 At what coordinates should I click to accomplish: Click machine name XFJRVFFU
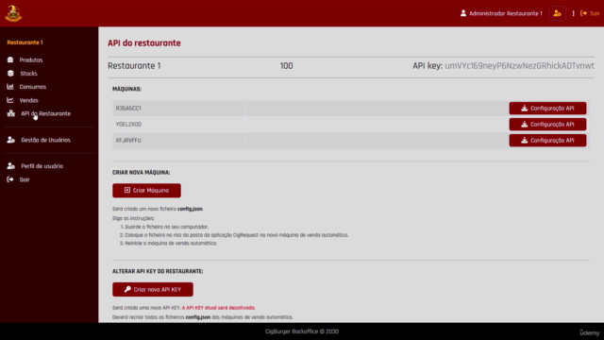click(x=128, y=141)
